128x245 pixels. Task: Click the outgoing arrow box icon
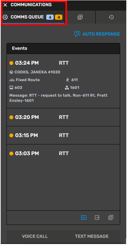(x=97, y=217)
